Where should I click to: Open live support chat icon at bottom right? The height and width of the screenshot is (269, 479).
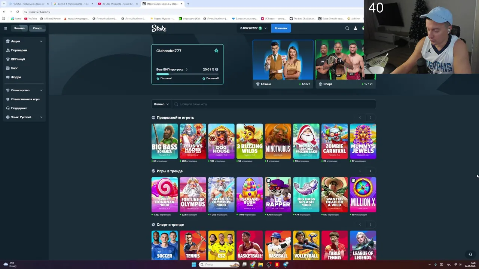coord(470,254)
